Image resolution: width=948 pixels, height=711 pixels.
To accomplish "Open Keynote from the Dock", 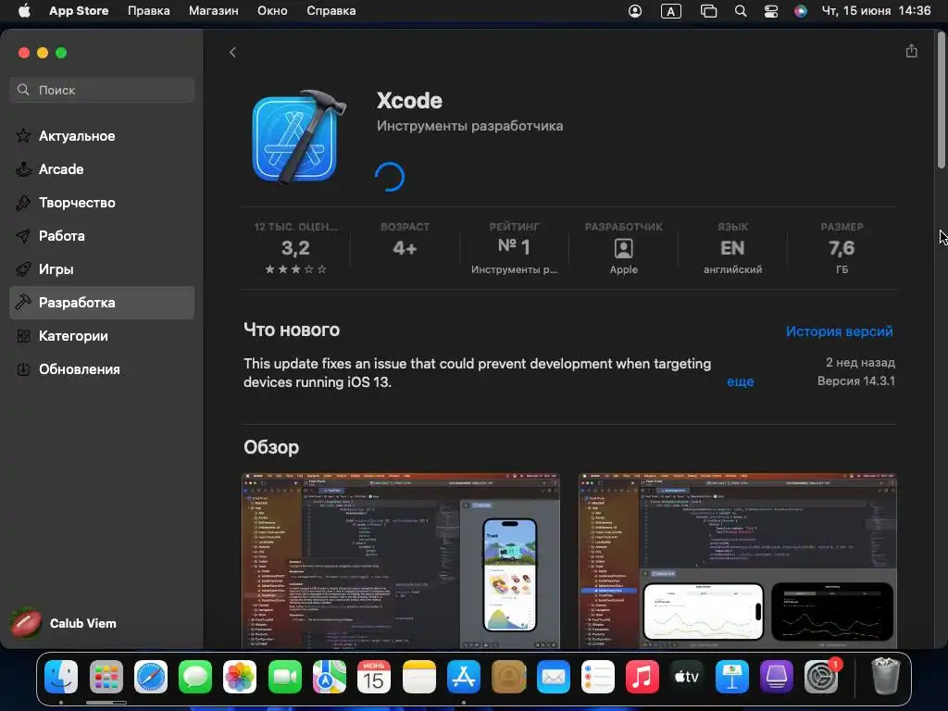I will pos(732,677).
